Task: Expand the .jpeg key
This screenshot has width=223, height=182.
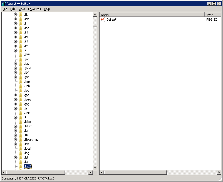Action: click(x=15, y=99)
